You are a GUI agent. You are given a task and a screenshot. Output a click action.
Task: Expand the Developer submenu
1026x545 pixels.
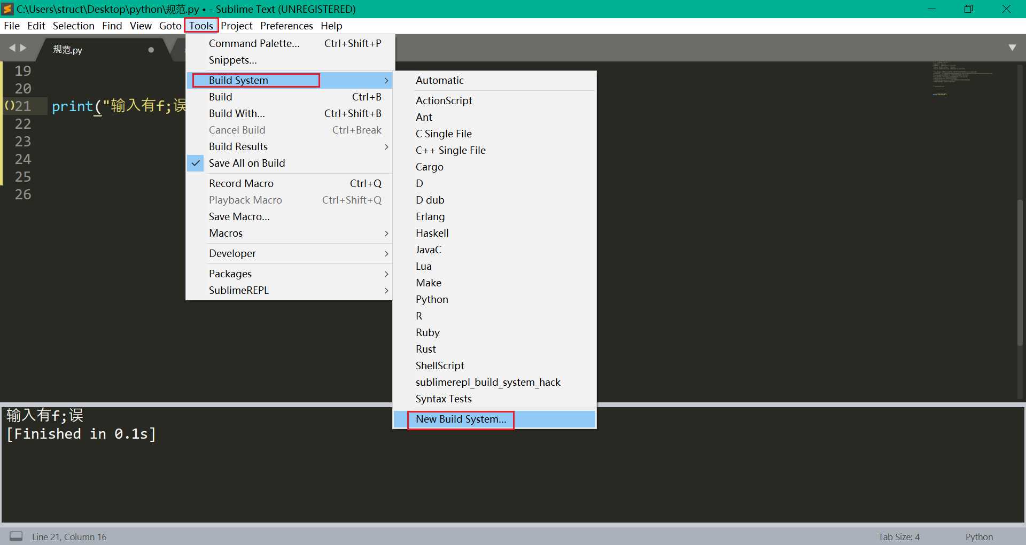[289, 253]
